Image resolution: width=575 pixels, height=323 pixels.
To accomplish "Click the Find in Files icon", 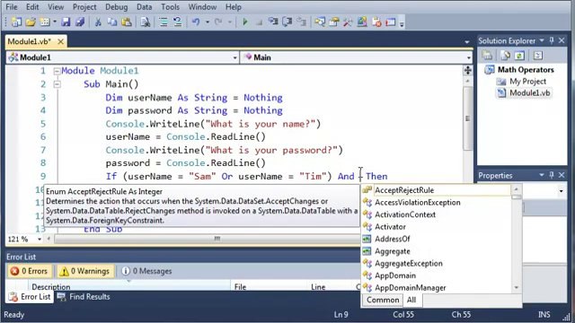I will (x=146, y=22).
